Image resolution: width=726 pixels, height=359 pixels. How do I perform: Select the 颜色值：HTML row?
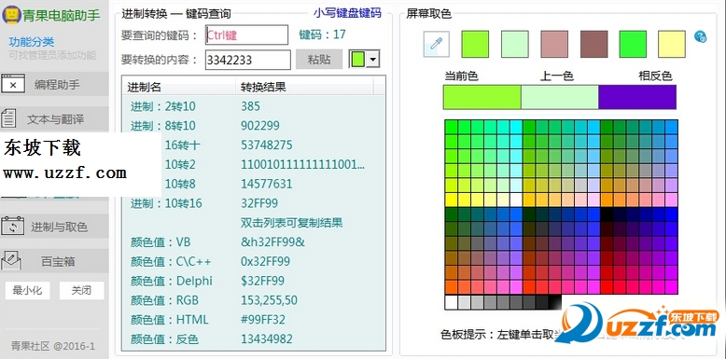pos(253,320)
